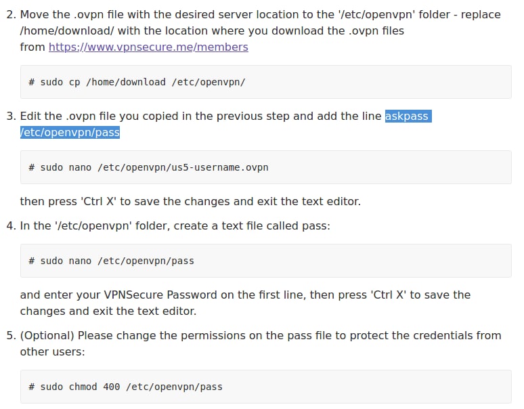
Task: Click the 'then press Ctrl X' sentence
Action: (190, 202)
